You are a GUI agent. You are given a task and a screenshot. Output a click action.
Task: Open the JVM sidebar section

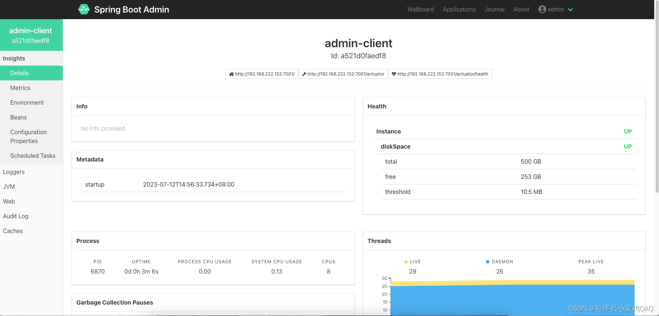tap(31, 187)
